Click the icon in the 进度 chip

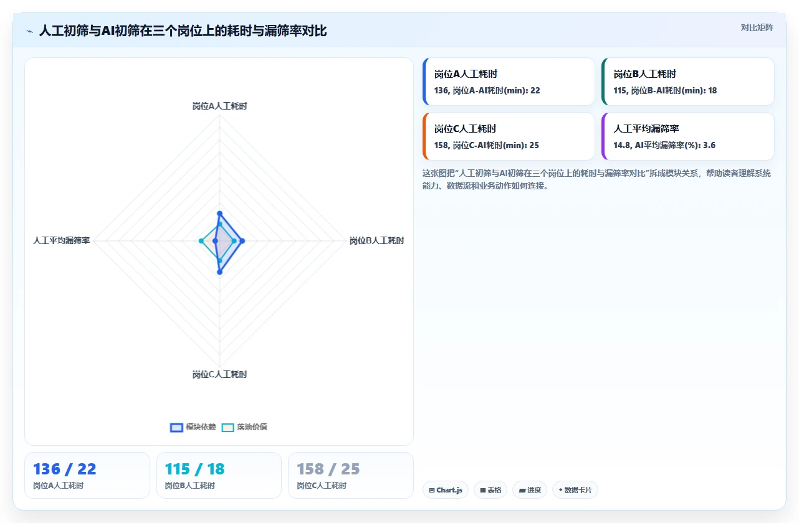pyautogui.click(x=522, y=491)
